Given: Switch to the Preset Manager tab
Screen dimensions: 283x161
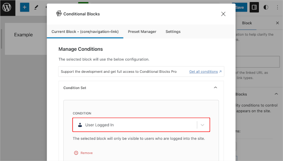Looking at the screenshot, I should (142, 32).
